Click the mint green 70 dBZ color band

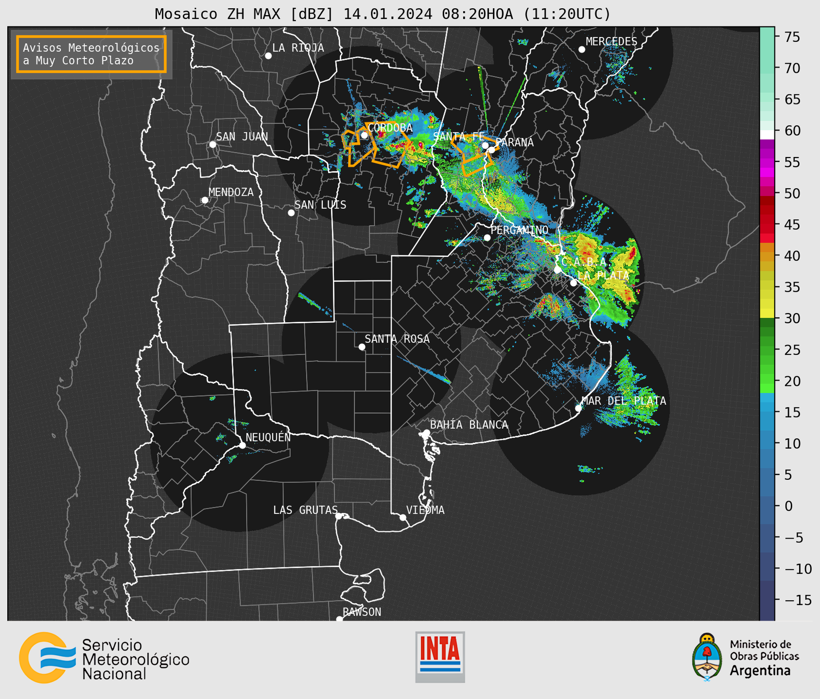point(767,68)
